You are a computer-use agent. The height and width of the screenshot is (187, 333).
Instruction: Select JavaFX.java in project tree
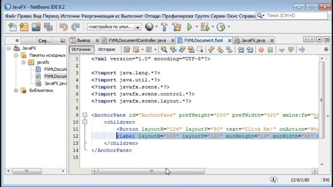(x=55, y=84)
